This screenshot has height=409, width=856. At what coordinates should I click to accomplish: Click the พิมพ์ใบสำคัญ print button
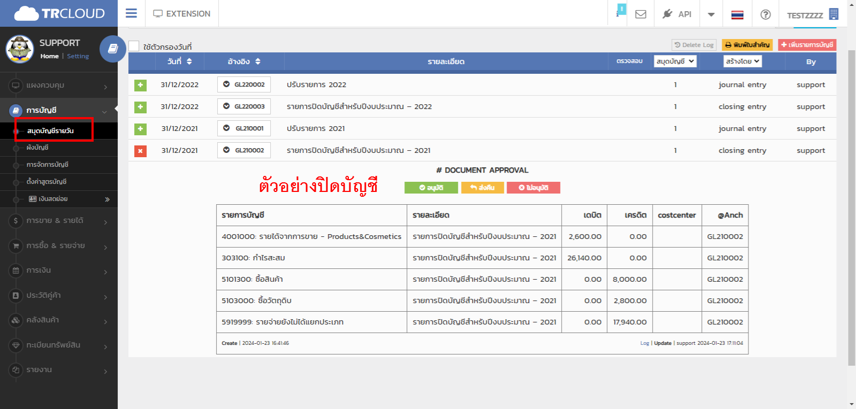point(747,45)
